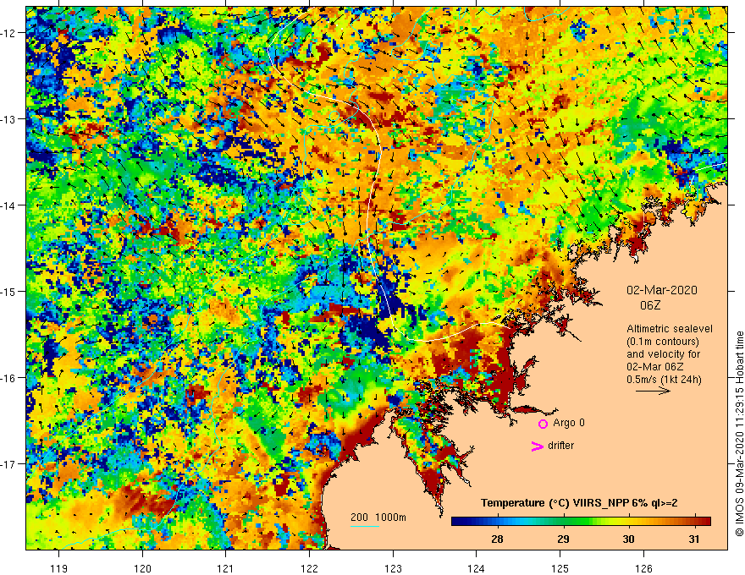Click the temperature color bar legend
This screenshot has width=745, height=575.
pos(581,522)
